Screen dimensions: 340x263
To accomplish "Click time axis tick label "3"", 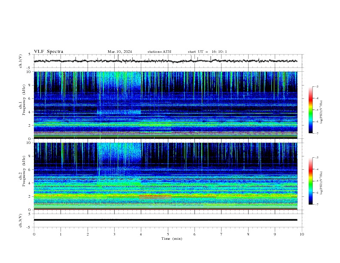I will 114,234.
